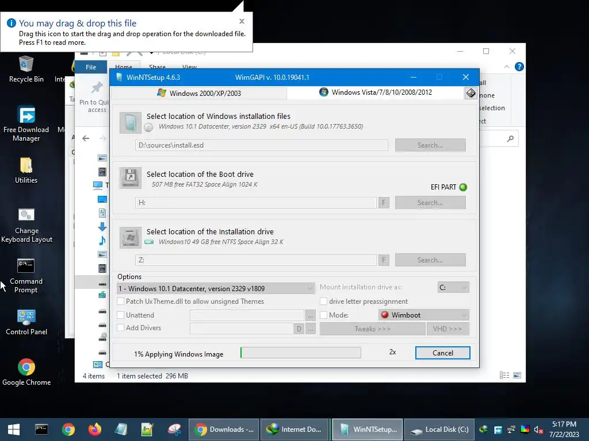589x441 pixels.
Task: Click Explorer search magnifier icon
Action: click(x=510, y=139)
